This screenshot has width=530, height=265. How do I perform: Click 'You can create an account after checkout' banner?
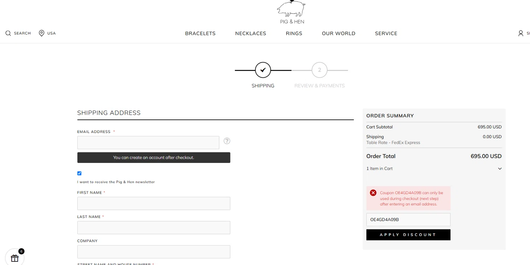[x=154, y=158]
